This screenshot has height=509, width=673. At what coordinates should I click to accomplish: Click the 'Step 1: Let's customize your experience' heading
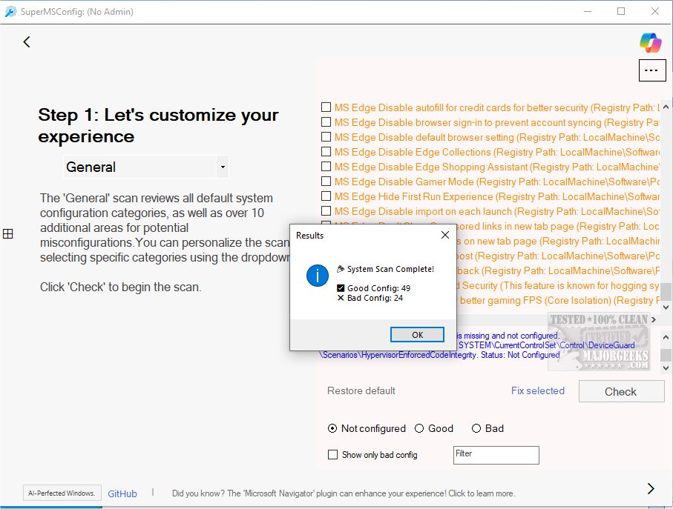(158, 125)
